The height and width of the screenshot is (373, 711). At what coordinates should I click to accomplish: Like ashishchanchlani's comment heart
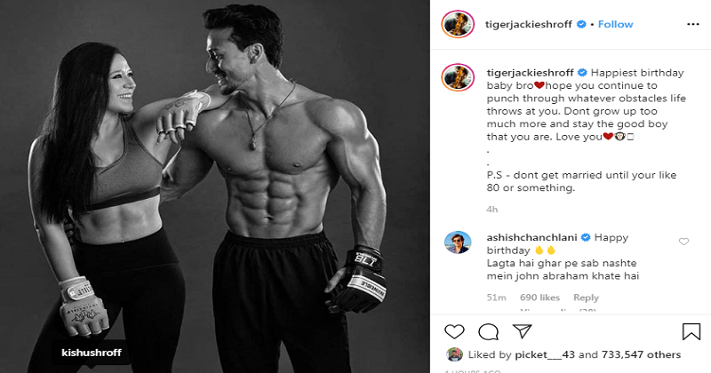point(683,242)
